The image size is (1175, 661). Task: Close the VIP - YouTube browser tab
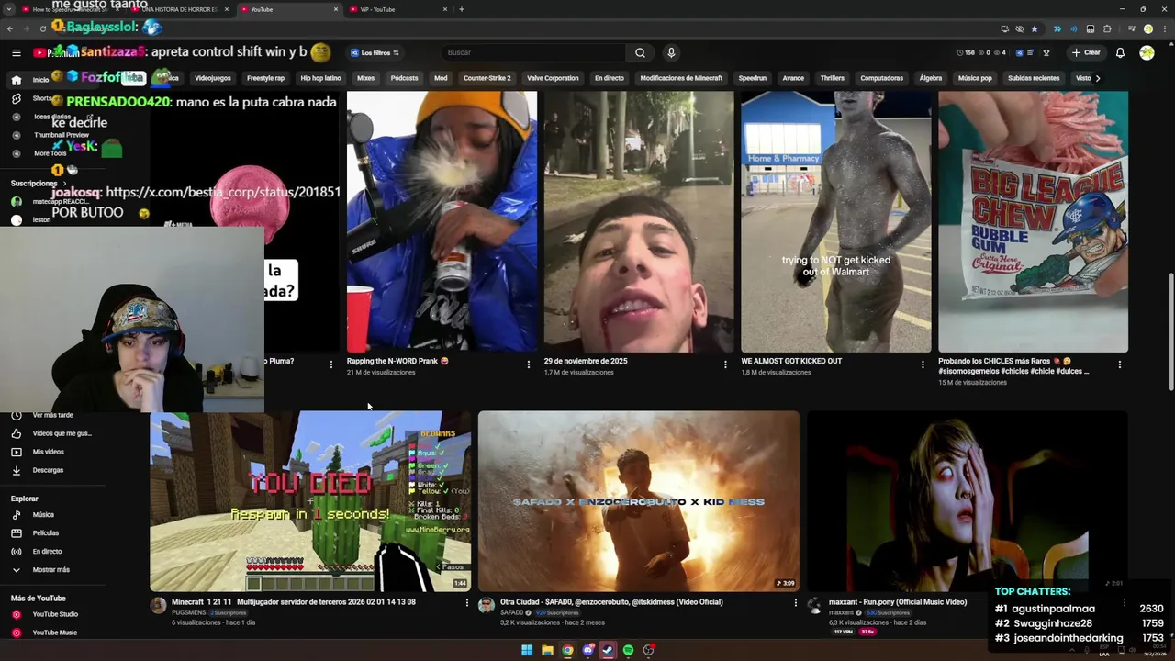click(x=445, y=9)
